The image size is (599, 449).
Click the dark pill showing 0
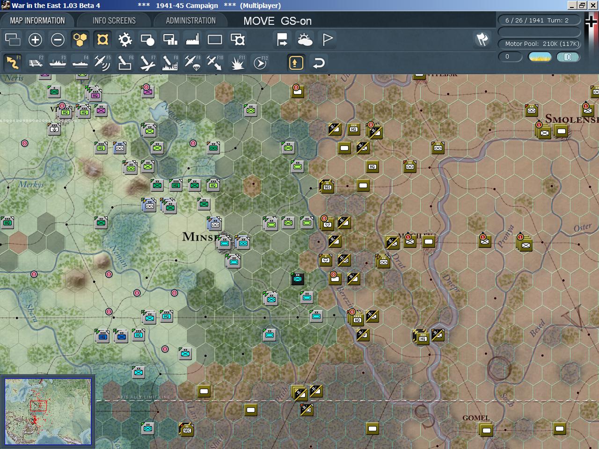click(x=510, y=57)
